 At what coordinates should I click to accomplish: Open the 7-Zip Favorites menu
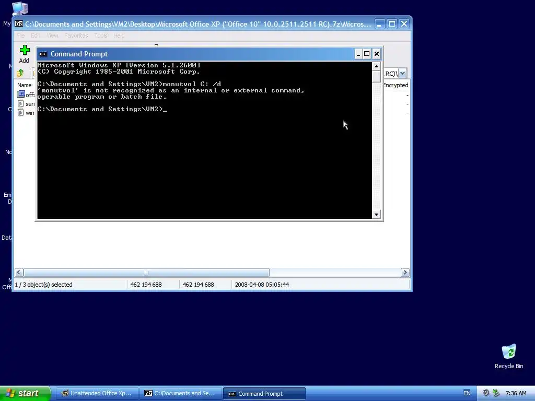coord(76,36)
